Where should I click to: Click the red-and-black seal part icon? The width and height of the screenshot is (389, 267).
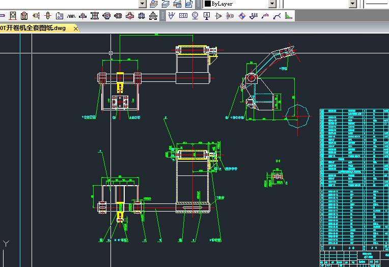click(x=24, y=16)
